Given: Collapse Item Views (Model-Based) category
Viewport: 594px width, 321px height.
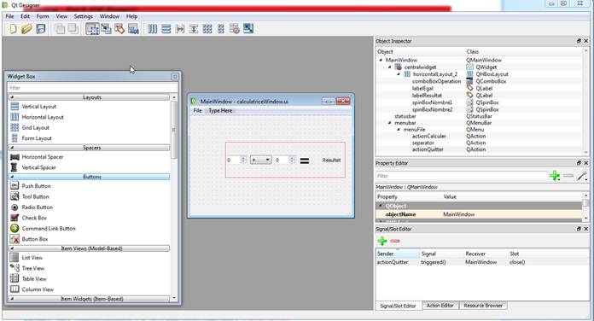Looking at the screenshot, I should click(x=89, y=248).
